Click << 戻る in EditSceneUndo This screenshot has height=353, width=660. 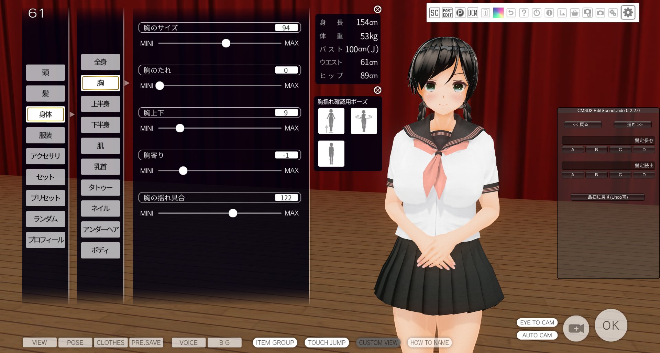point(583,124)
